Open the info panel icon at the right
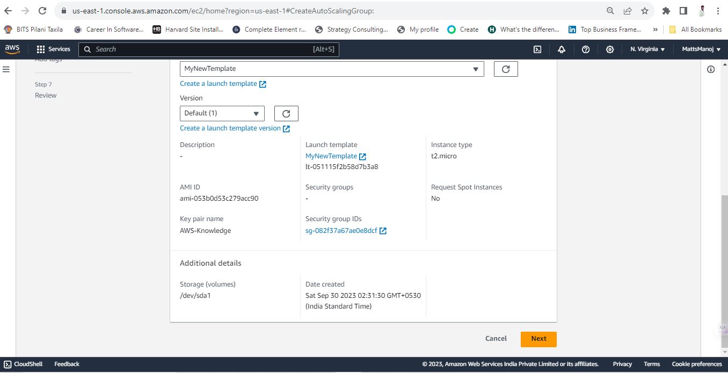Image resolution: width=728 pixels, height=373 pixels. point(711,69)
